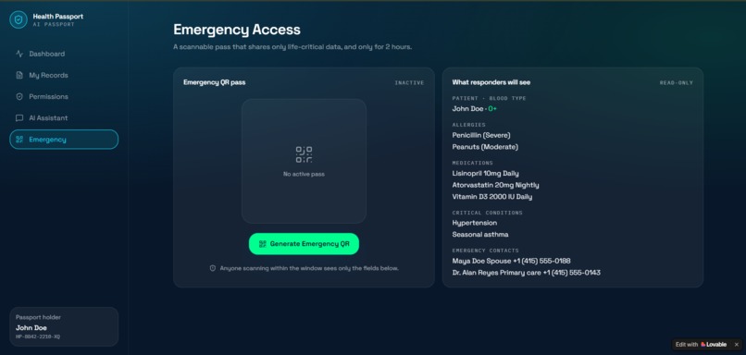Click the ALLERGIES section label
This screenshot has width=746, height=355.
click(x=468, y=125)
